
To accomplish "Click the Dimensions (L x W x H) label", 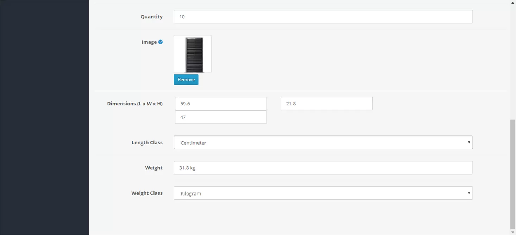I will click(x=135, y=104).
